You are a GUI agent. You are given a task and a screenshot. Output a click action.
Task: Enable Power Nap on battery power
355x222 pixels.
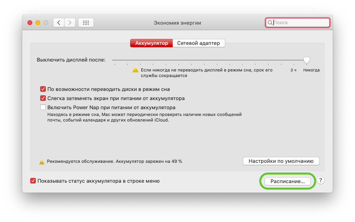tap(43, 107)
